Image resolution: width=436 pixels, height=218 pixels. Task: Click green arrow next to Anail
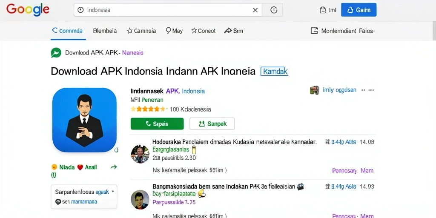[x=114, y=167]
